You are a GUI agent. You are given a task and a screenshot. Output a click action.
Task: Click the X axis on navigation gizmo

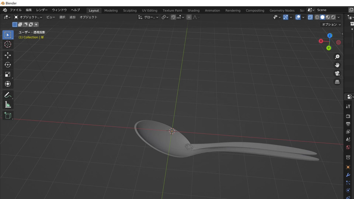(x=321, y=41)
